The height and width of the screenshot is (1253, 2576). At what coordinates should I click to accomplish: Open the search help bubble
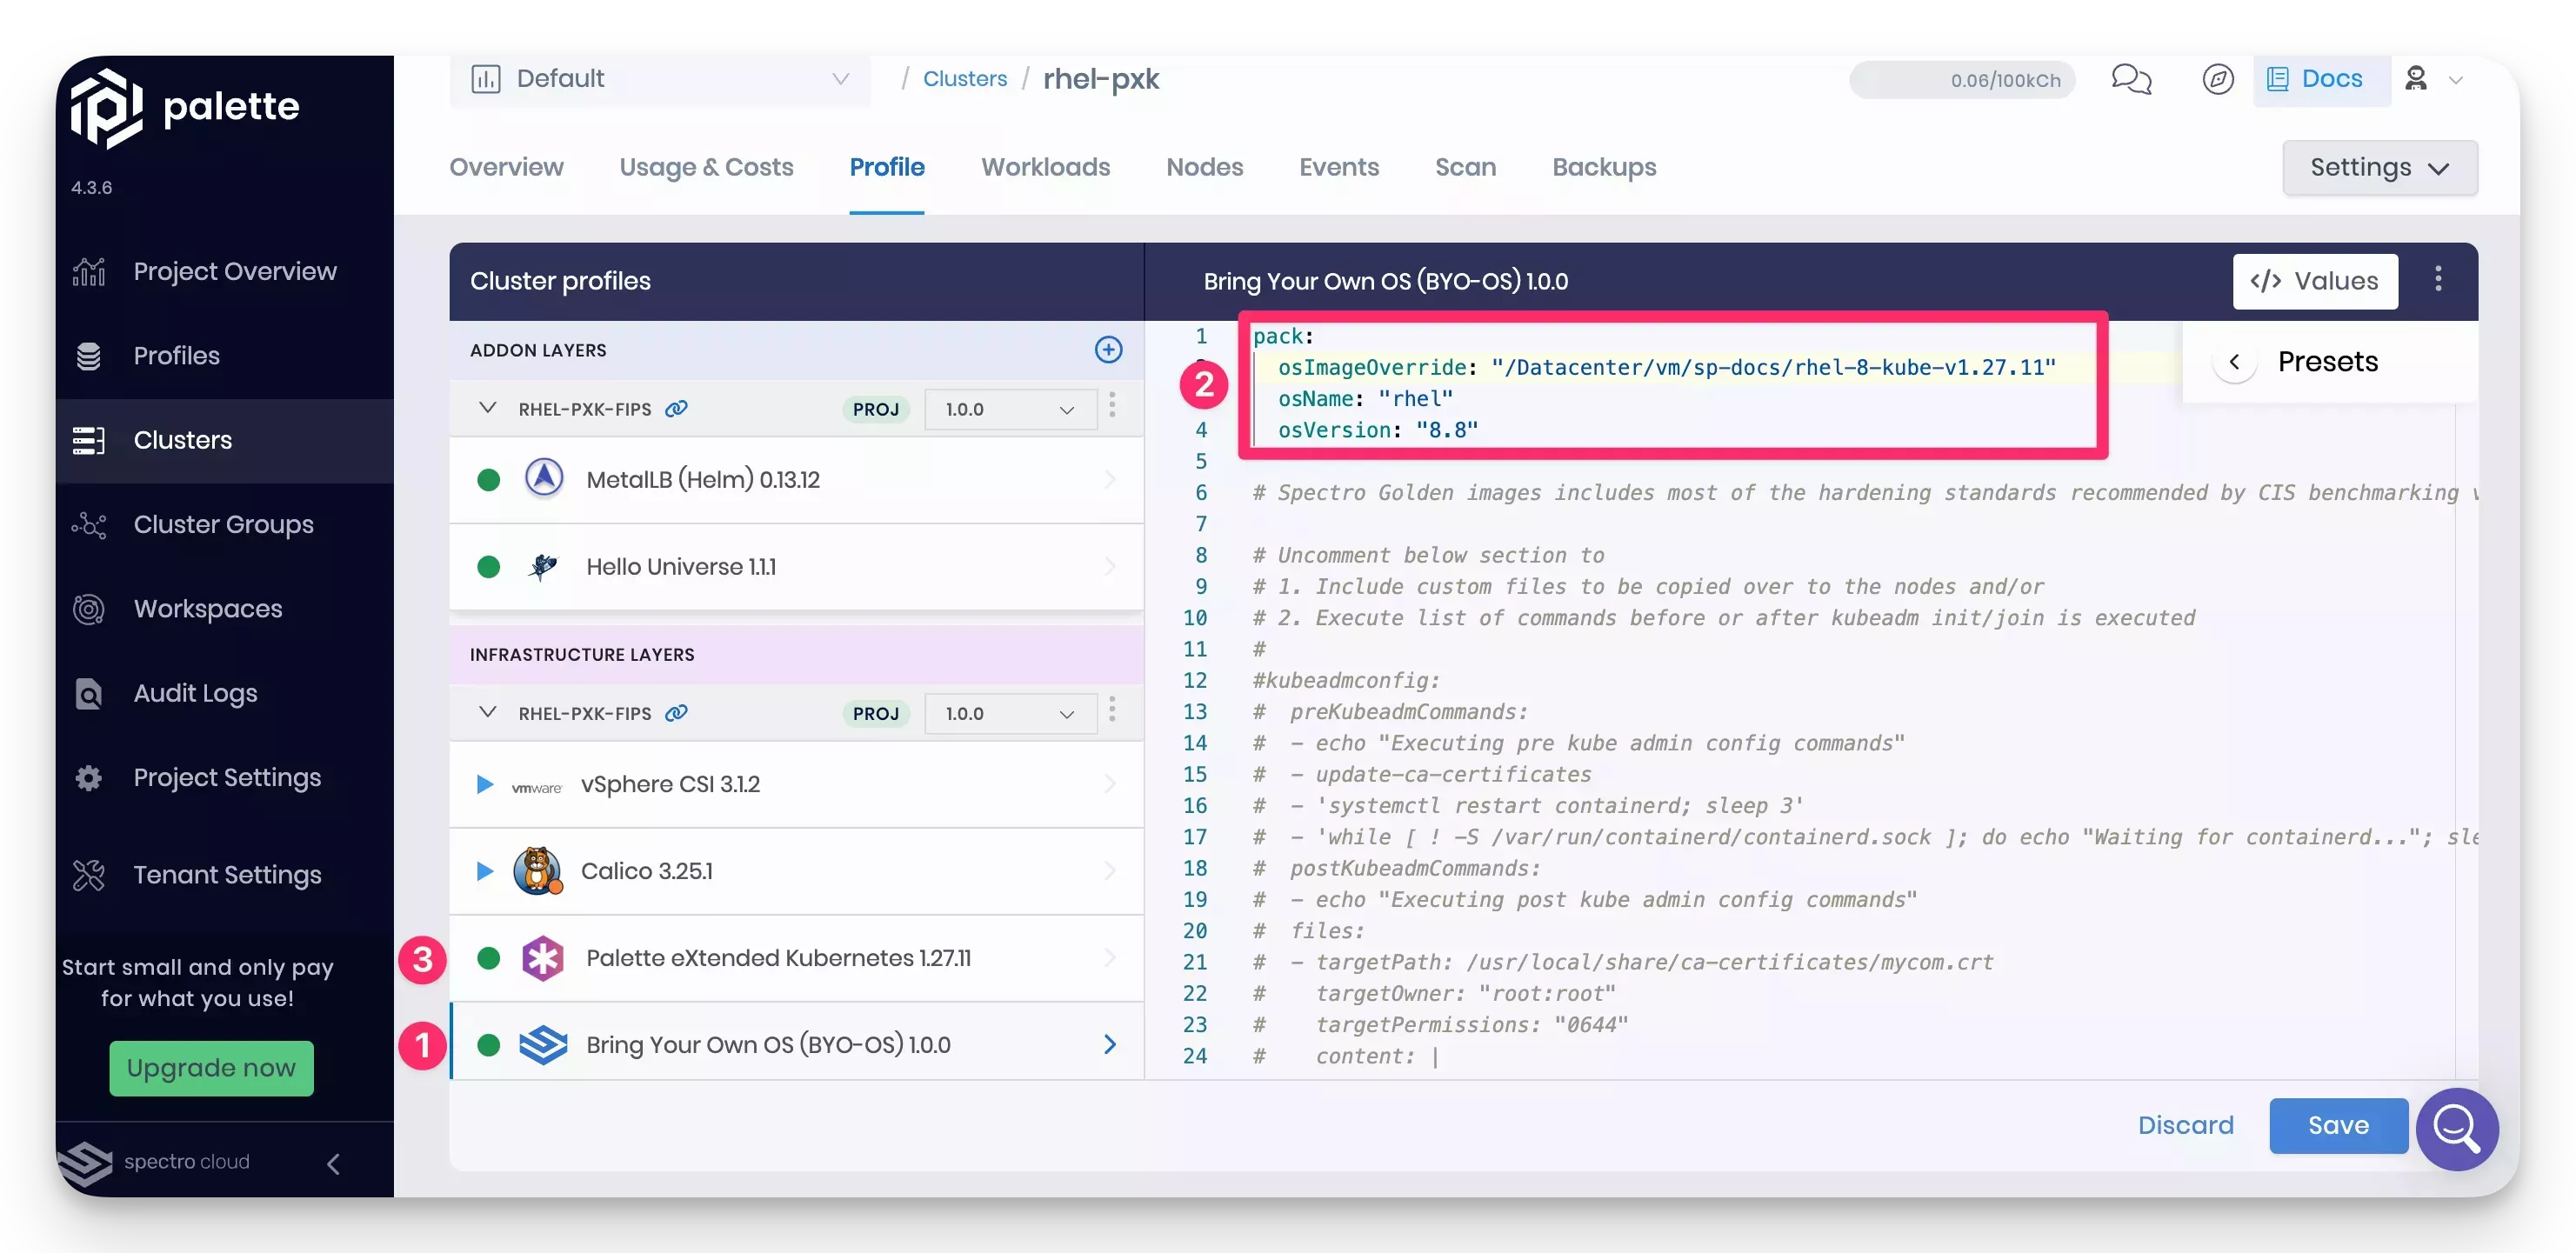(2457, 1129)
